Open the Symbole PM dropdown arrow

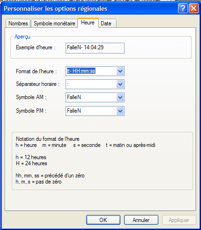coord(120,111)
